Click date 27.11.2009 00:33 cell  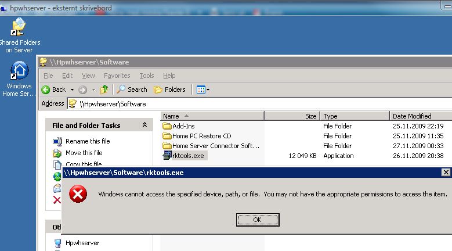(x=418, y=146)
